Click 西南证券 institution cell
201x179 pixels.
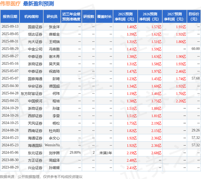pos(35,131)
